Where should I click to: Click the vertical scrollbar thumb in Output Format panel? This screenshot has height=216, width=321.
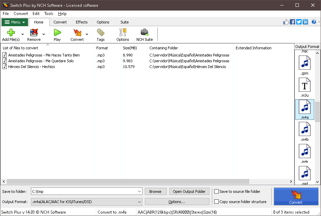click(317, 112)
